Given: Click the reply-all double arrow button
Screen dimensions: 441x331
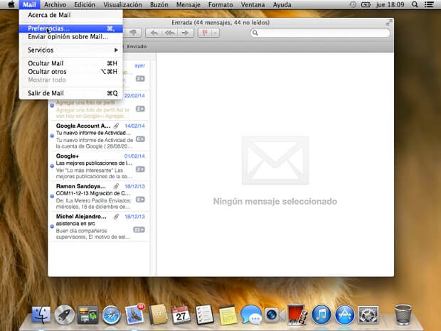Looking at the screenshot, I should (169, 33).
